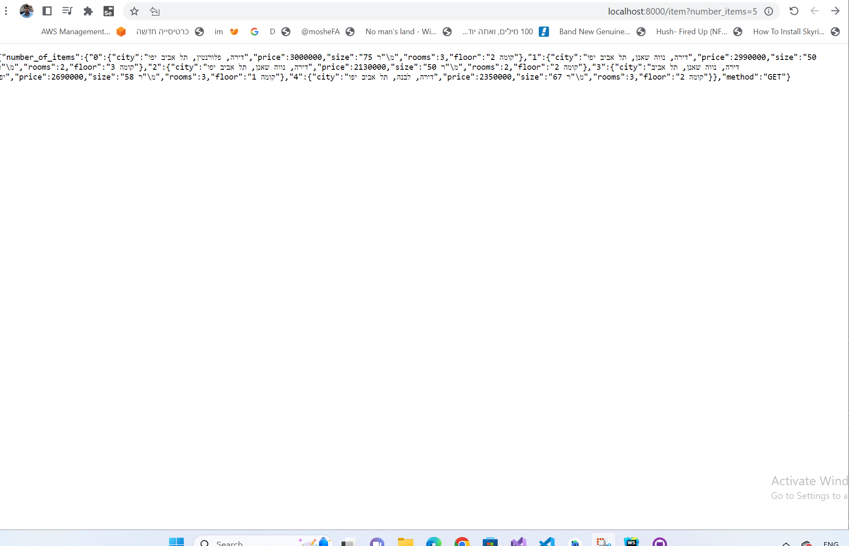The height and width of the screenshot is (546, 849).
Task: Click the user profile avatar
Action: pos(27,11)
